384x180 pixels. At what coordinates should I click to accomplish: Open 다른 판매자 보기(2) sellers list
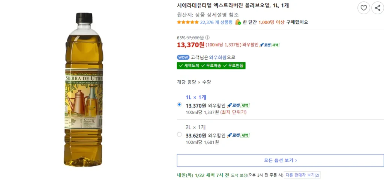click(302, 175)
